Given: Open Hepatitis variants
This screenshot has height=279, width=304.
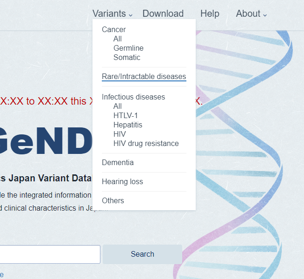Looking at the screenshot, I should [128, 125].
